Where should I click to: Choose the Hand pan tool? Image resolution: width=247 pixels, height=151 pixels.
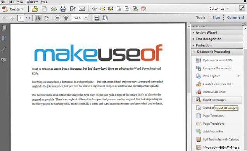coord(46,18)
